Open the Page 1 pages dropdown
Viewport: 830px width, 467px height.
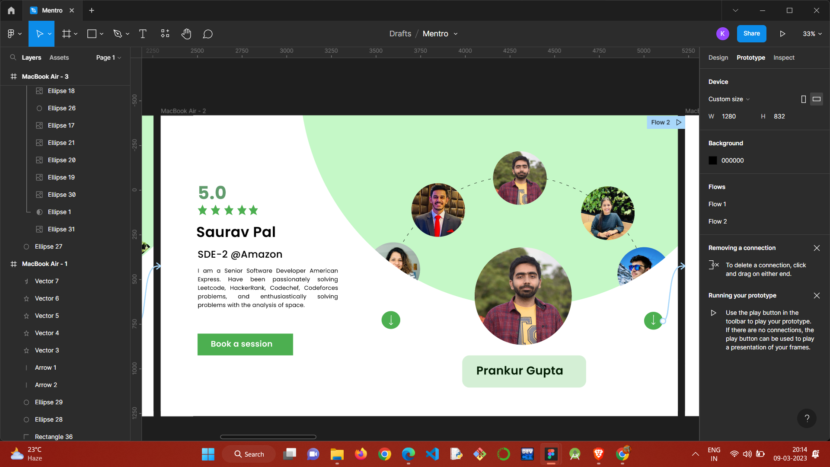pyautogui.click(x=109, y=58)
